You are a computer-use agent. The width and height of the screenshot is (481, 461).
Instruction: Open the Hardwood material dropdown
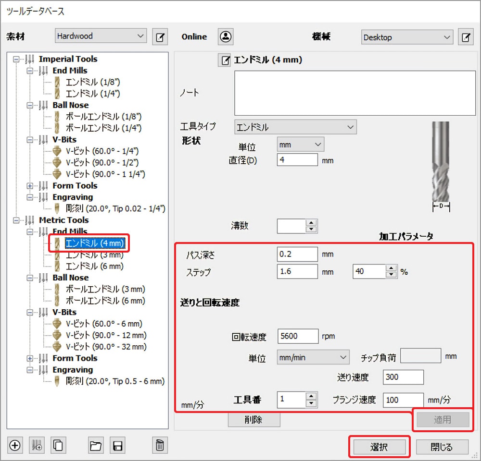point(101,36)
